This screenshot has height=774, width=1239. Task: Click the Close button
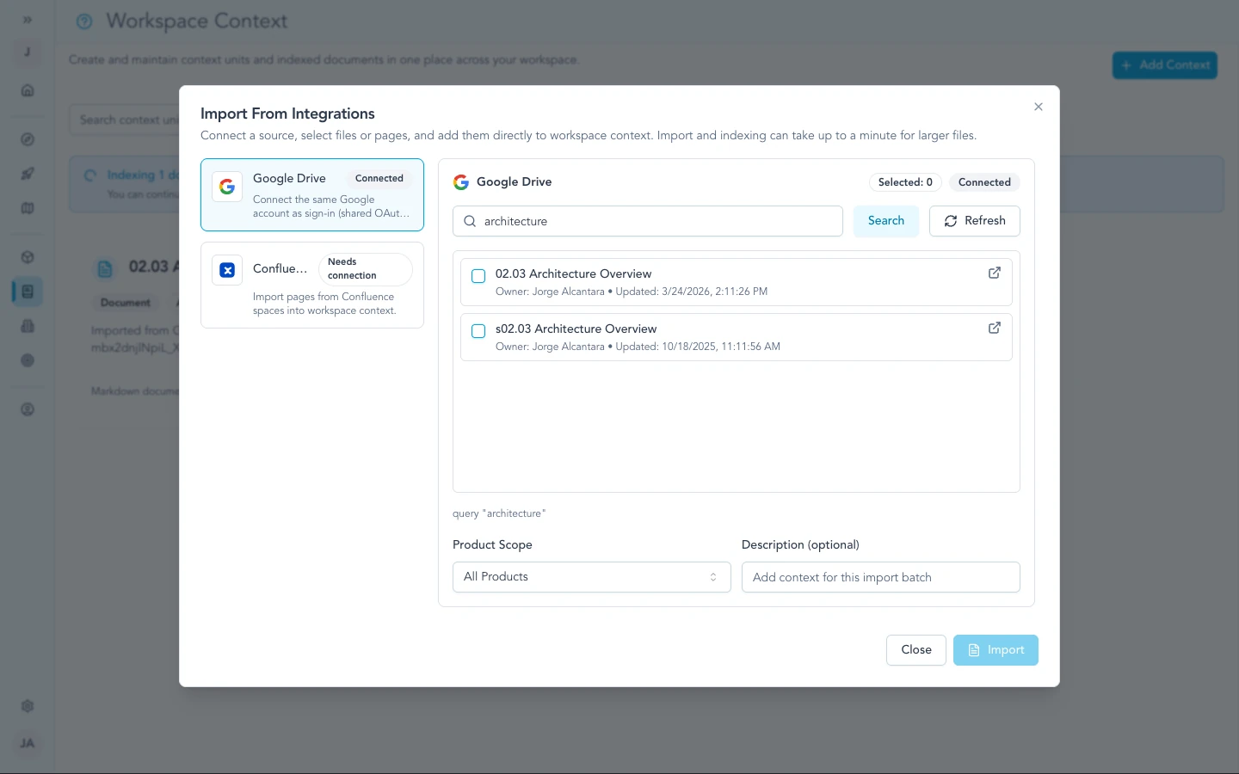pos(915,650)
